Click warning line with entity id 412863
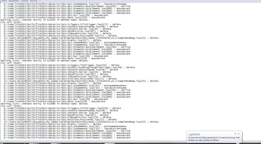This screenshot has width=261, height=144. coord(44,61)
